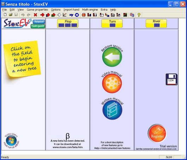Open the View menu

(x=20, y=9)
